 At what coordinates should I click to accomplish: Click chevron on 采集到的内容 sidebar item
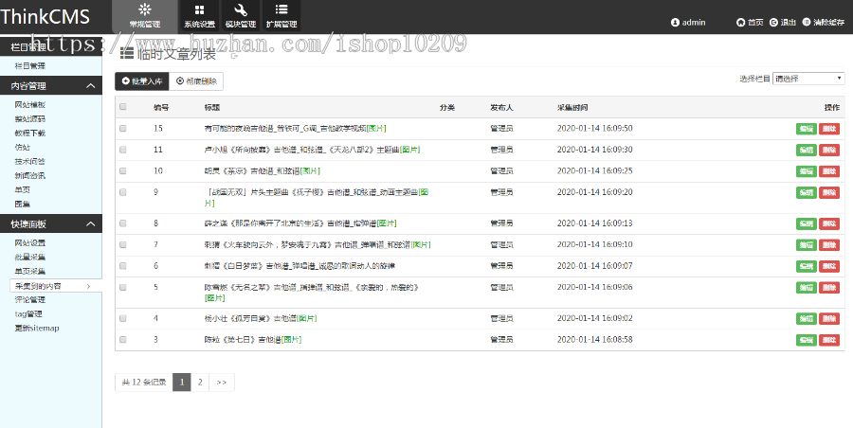[x=89, y=286]
